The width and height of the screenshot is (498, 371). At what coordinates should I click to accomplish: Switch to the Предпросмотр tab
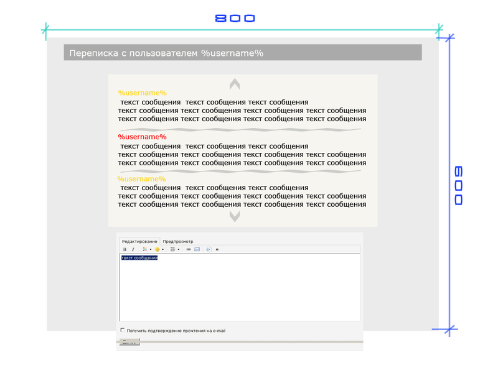(x=178, y=241)
